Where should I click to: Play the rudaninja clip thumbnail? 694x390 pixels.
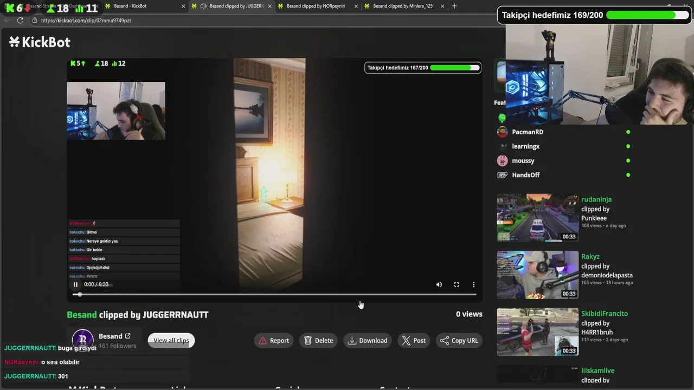point(537,218)
